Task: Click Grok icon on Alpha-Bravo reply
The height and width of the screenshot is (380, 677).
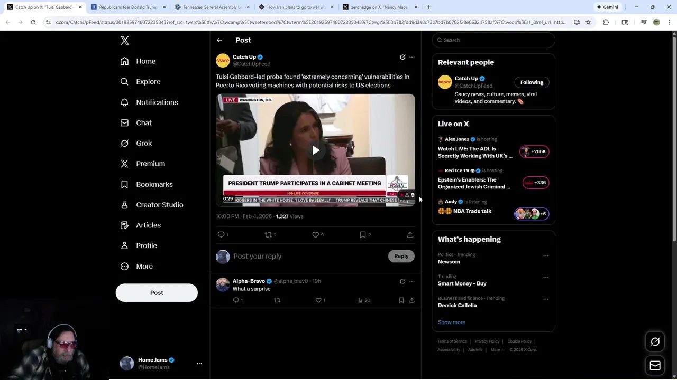Action: tap(402, 281)
